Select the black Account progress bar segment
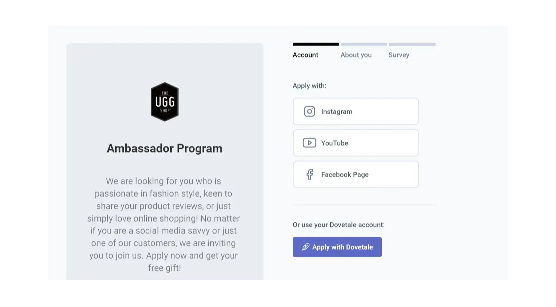 click(316, 44)
